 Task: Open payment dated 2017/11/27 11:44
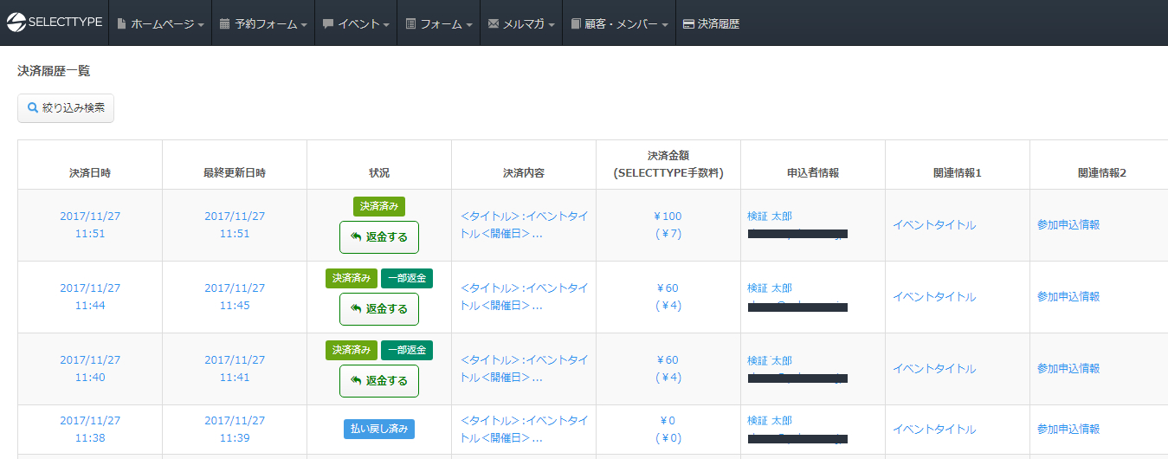[x=90, y=296]
